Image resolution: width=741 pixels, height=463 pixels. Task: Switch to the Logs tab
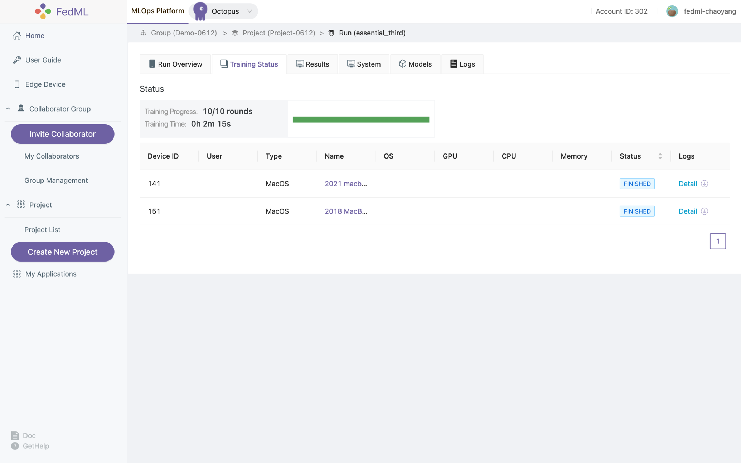[x=462, y=64]
